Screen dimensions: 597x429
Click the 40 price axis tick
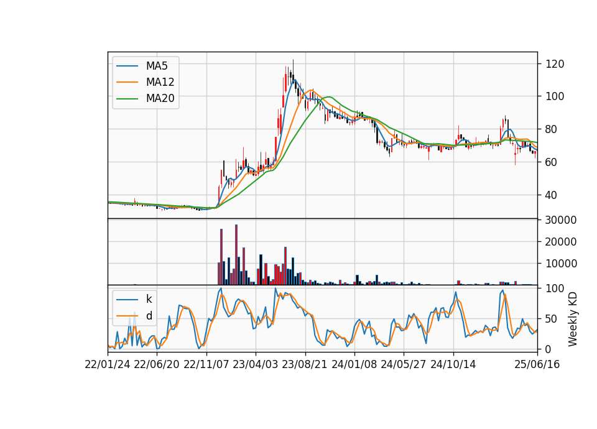pos(552,195)
